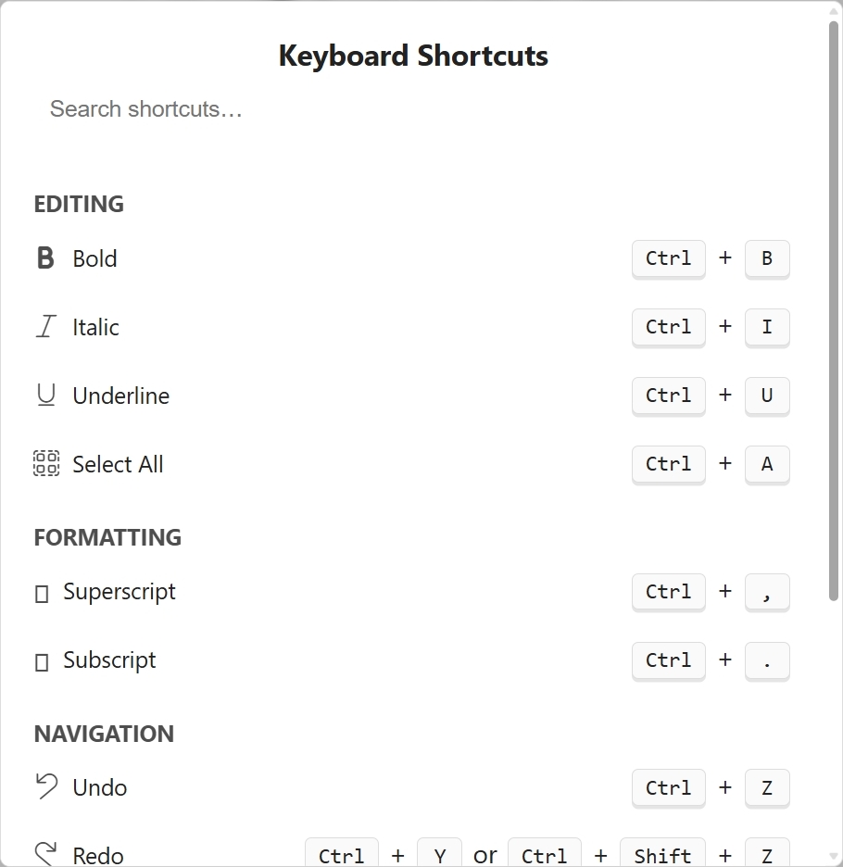Click the comma key for Superscript
Screen dimensions: 843x867
point(766,592)
